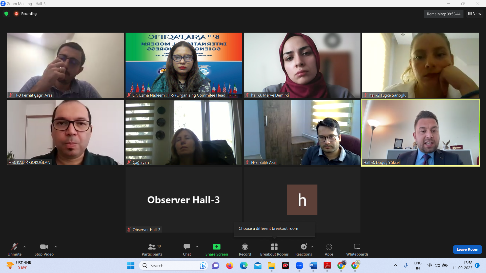This screenshot has height=273, width=486.
Task: Click the green Share Screen icon
Action: tap(216, 247)
